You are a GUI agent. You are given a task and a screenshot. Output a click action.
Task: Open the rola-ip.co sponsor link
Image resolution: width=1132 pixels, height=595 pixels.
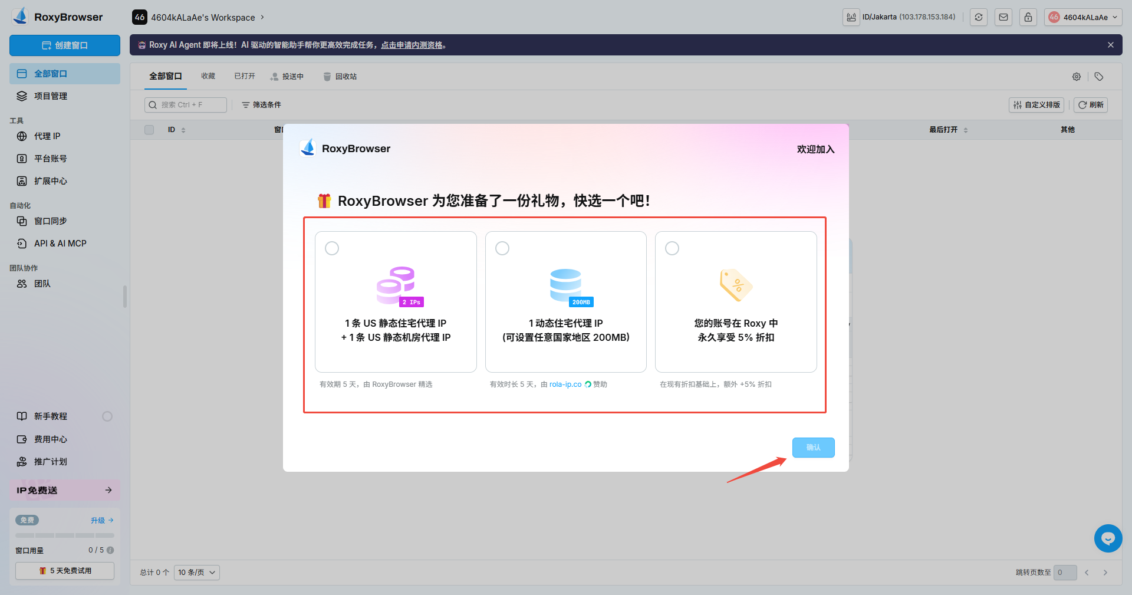[x=564, y=384]
